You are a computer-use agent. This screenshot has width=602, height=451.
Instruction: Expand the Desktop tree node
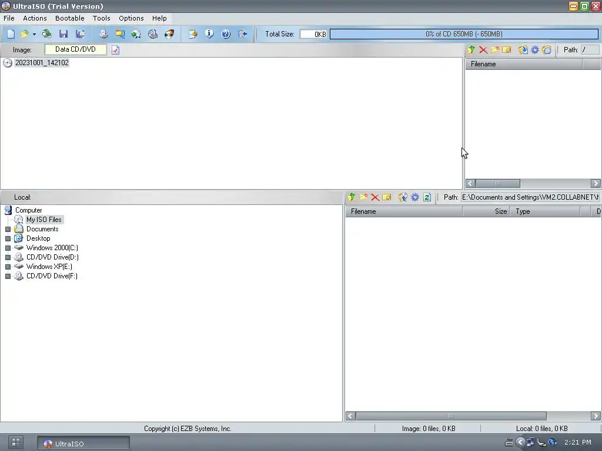8,238
